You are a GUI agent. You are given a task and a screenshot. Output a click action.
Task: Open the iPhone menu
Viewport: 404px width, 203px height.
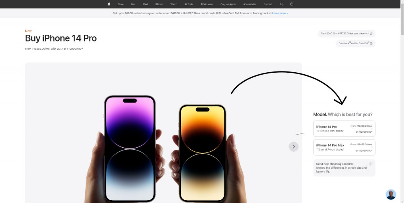tap(159, 4)
